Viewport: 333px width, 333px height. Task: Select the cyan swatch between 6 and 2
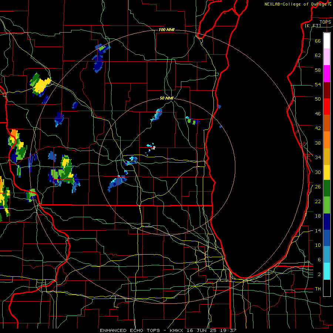coord(327,271)
